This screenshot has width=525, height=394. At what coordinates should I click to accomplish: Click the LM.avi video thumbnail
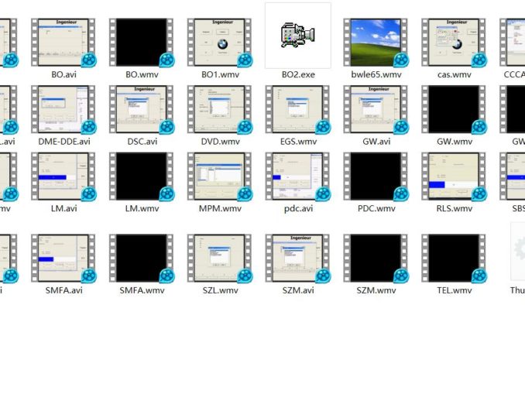tap(63, 176)
